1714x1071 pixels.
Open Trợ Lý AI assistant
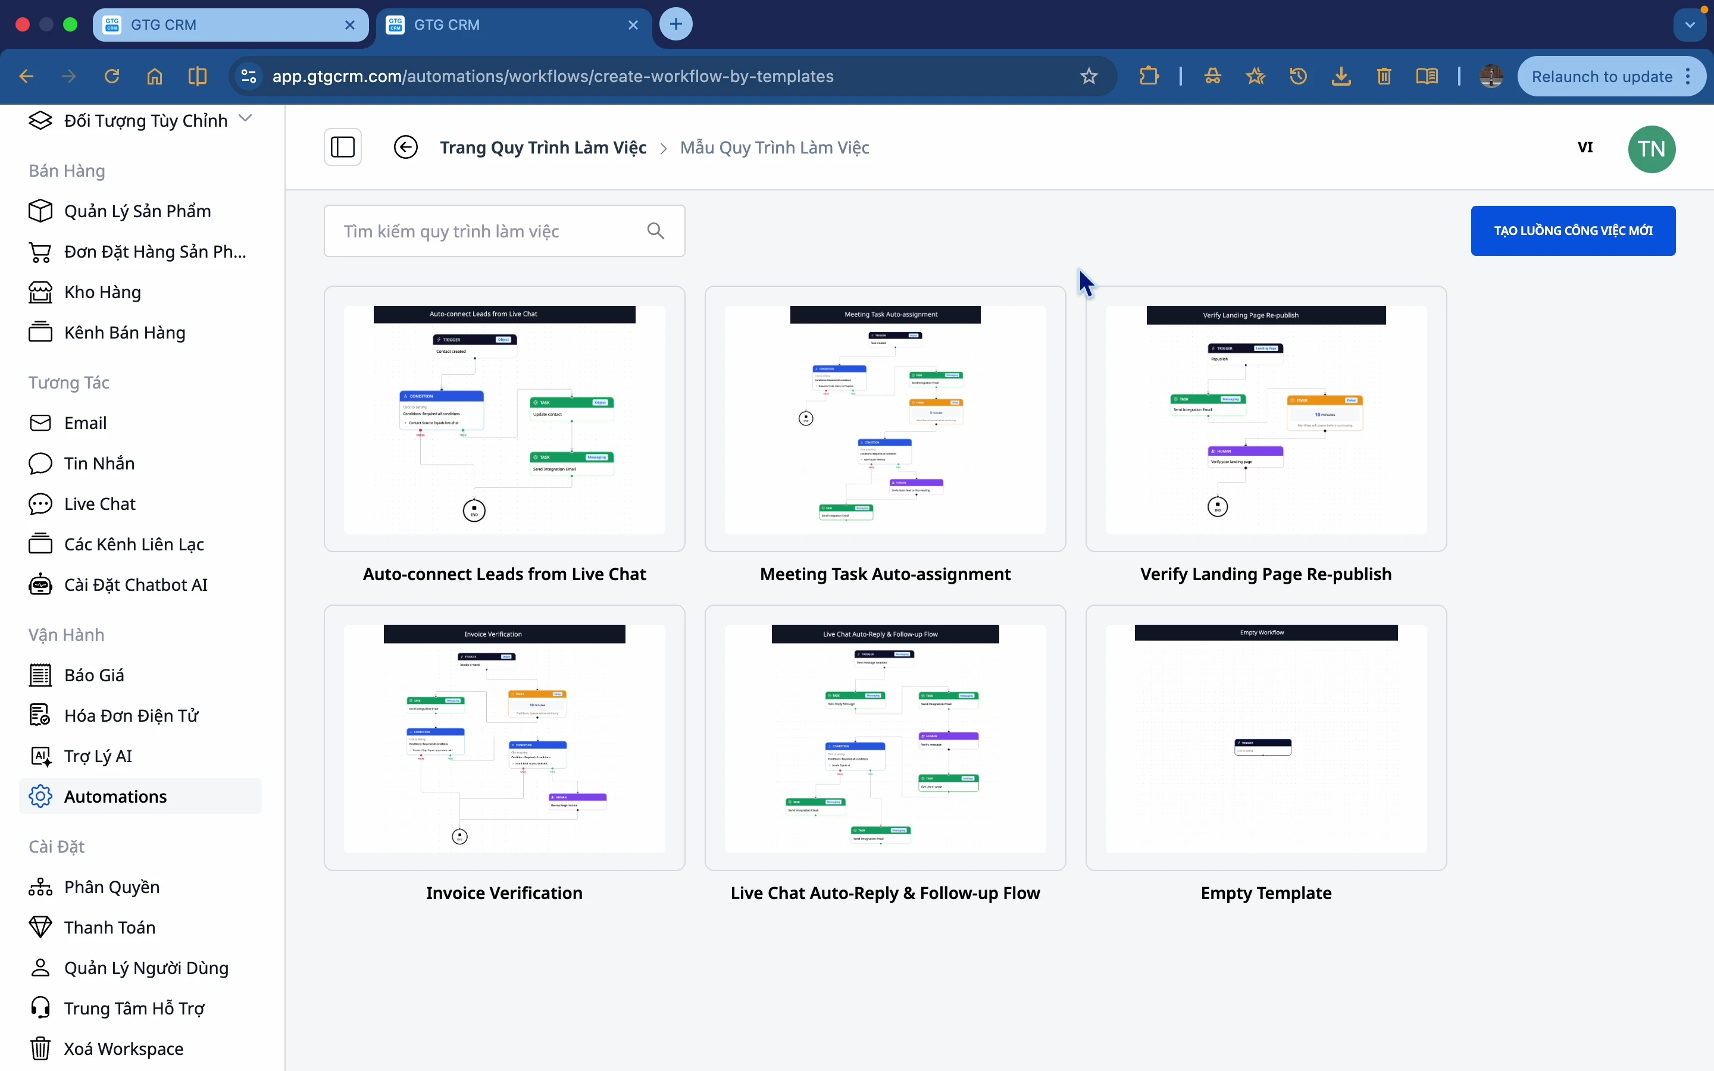[98, 756]
